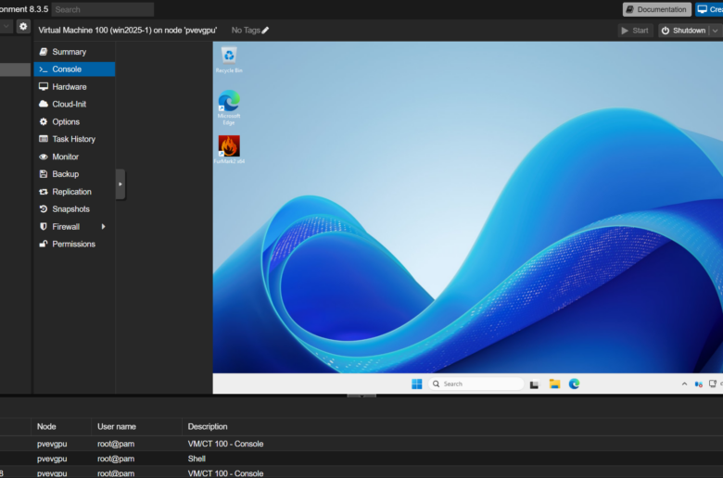
Task: Select the Microsoft Edge desktop shortcut
Action: click(x=229, y=107)
